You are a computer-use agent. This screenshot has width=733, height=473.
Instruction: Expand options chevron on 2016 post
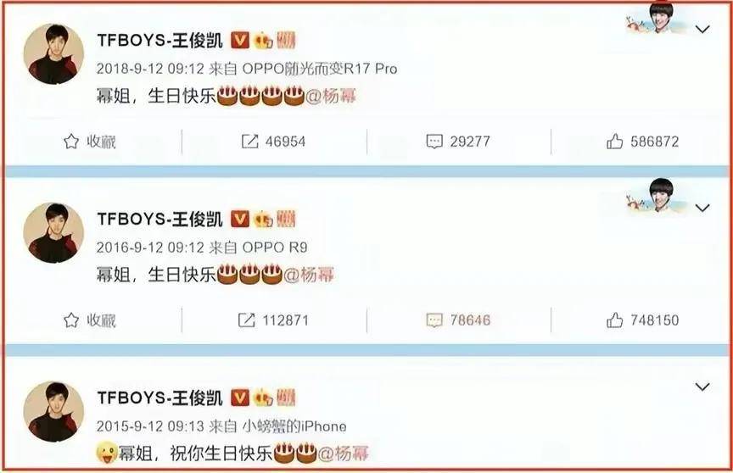point(702,208)
